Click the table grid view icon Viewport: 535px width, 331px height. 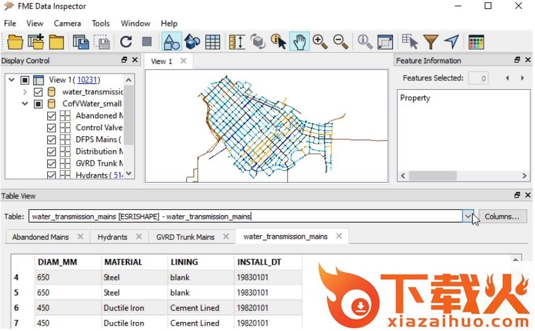213,42
